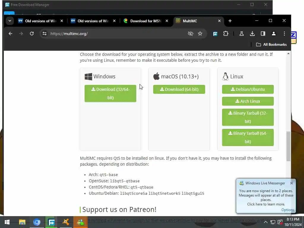304x228 pixels.
Task: Open the taskbar clock and date
Action: 293,222
